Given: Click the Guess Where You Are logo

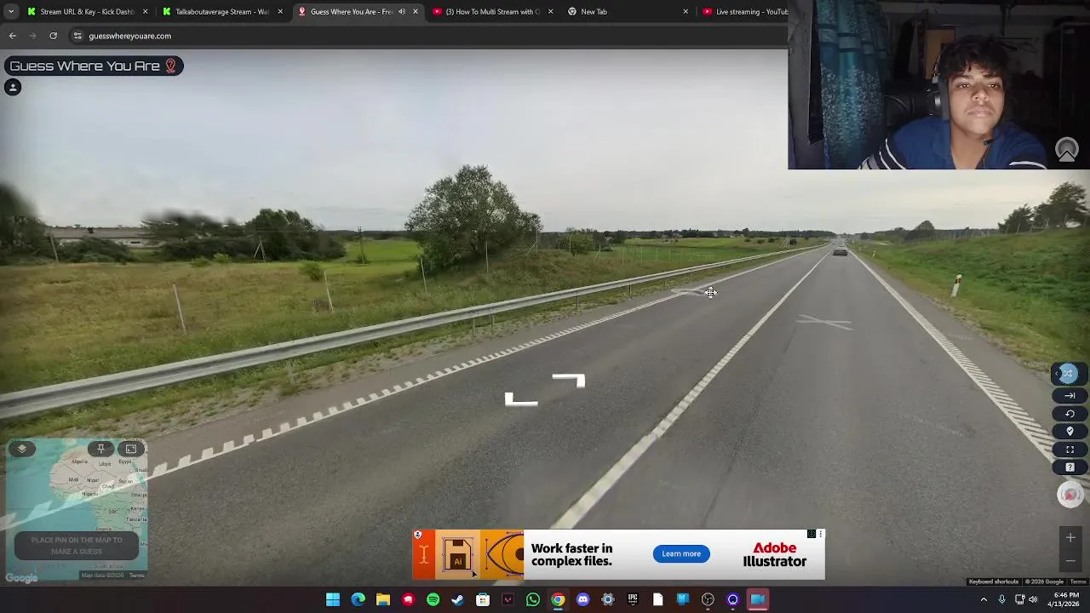Looking at the screenshot, I should 93,66.
